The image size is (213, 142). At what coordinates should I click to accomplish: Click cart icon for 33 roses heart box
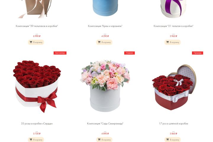point(31,140)
